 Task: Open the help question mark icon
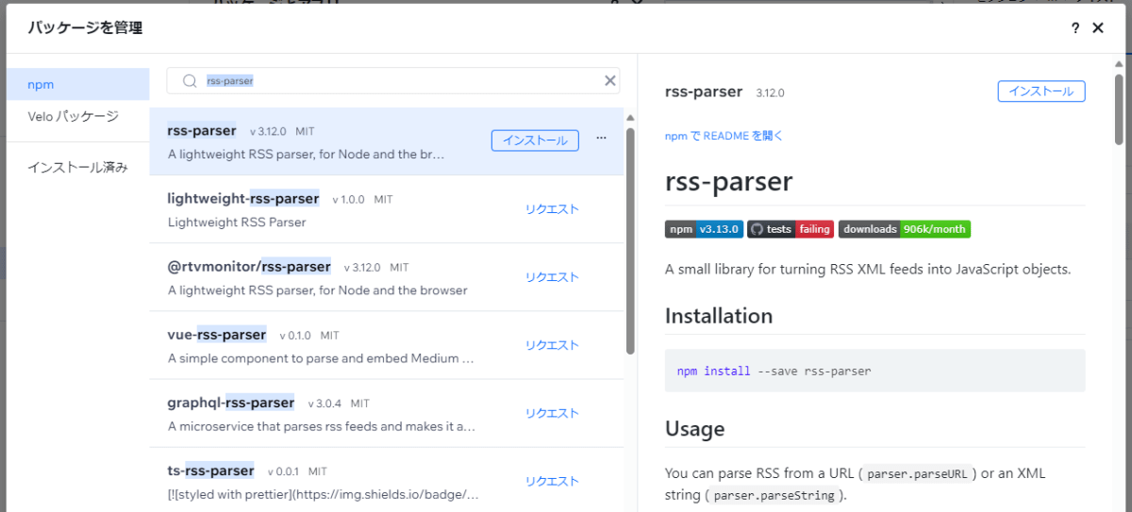[1075, 28]
